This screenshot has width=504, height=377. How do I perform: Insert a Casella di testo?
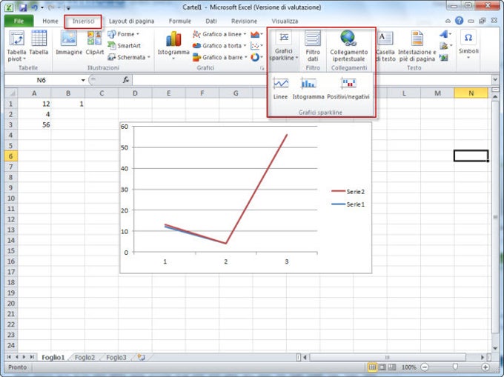385,46
